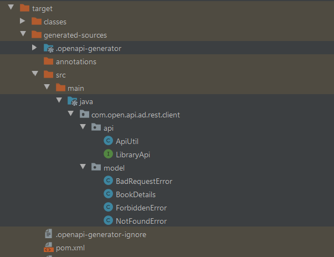Select the java label

86,102
